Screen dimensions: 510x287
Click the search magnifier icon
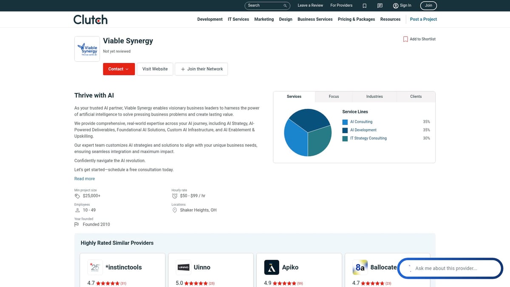[285, 6]
